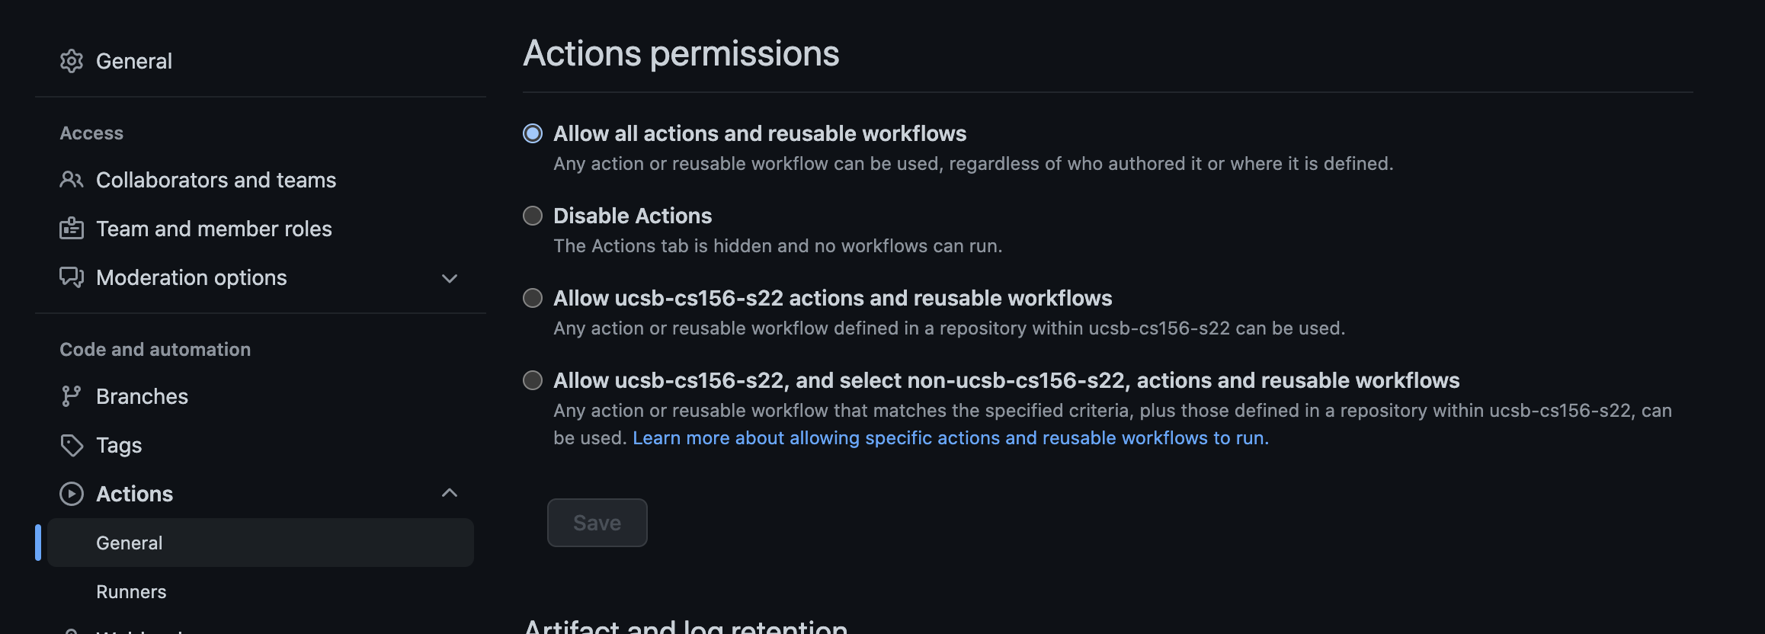Click the Team and member roles badge icon
Screen dimensions: 1765x634
click(x=72, y=228)
